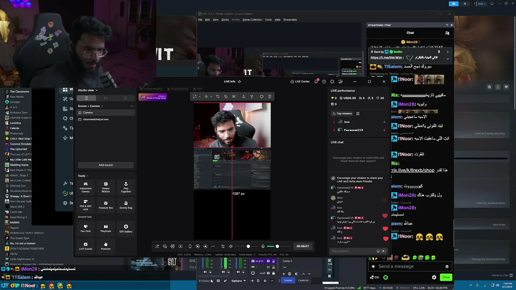Open the Promote tool
Image resolution: width=516 pixels, height=290 pixels.
[106, 246]
